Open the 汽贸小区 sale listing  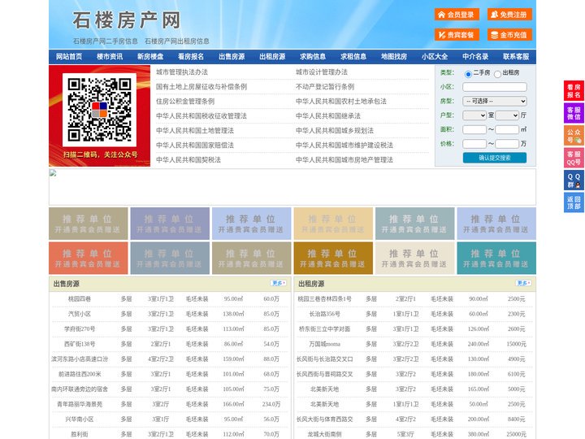(x=80, y=314)
